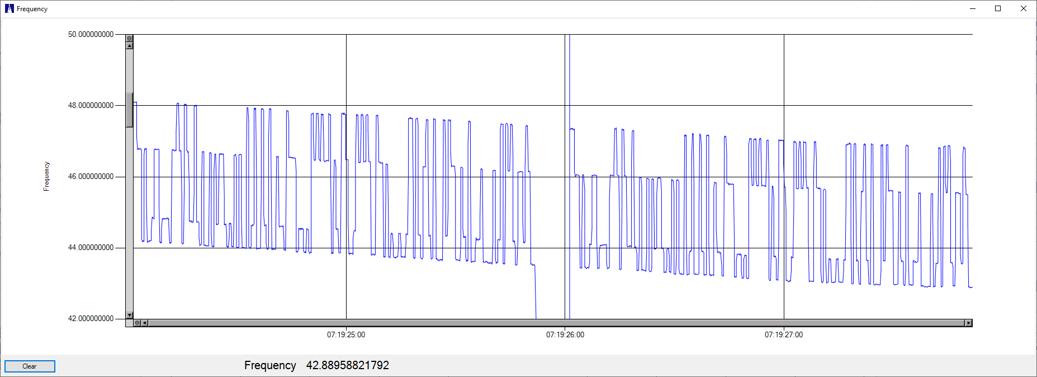This screenshot has width=1037, height=377.
Task: Click the Frequency label beside the value
Action: pos(270,365)
